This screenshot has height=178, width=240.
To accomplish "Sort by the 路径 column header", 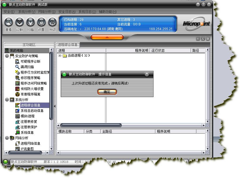I will [198, 51].
